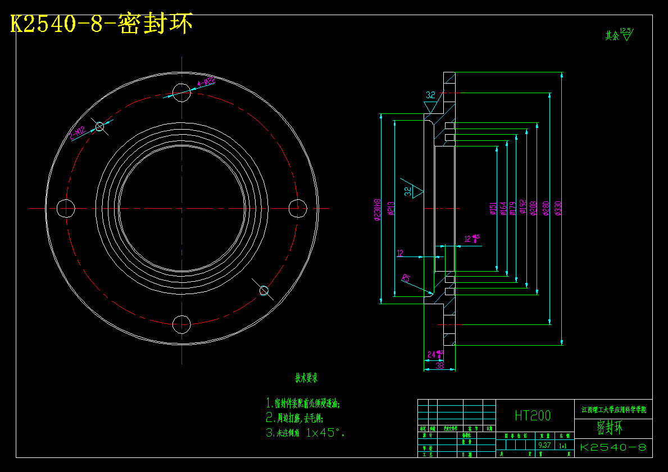
Task: Click the '1:1' scale value
Action: pyautogui.click(x=563, y=446)
